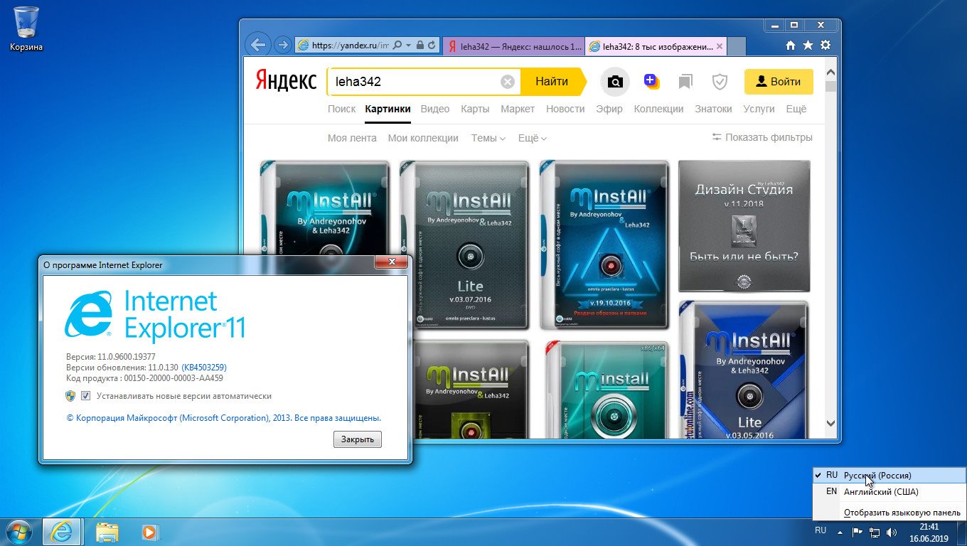Expand the Ещё dropdown under Картинки

tap(533, 138)
